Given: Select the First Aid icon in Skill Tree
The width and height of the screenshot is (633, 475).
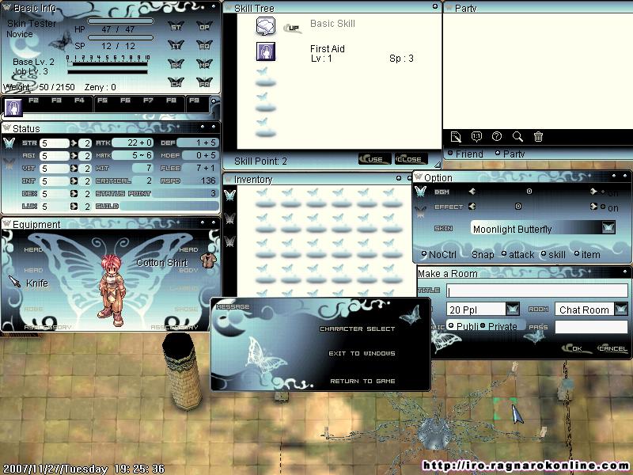Looking at the screenshot, I should 266,51.
